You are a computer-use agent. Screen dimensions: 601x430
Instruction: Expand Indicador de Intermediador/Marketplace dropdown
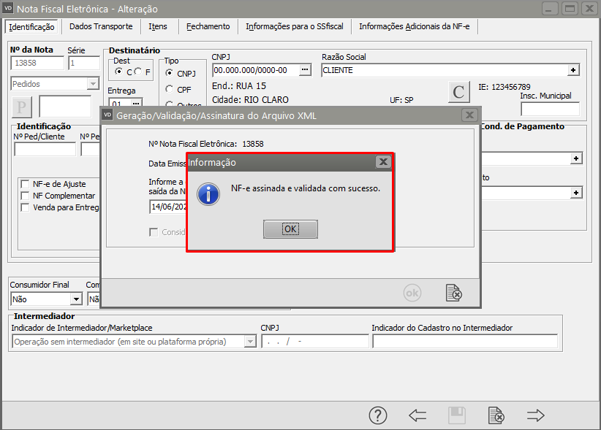(250, 342)
